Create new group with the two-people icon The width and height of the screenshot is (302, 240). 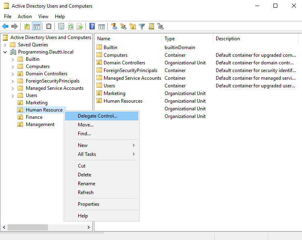[123, 26]
